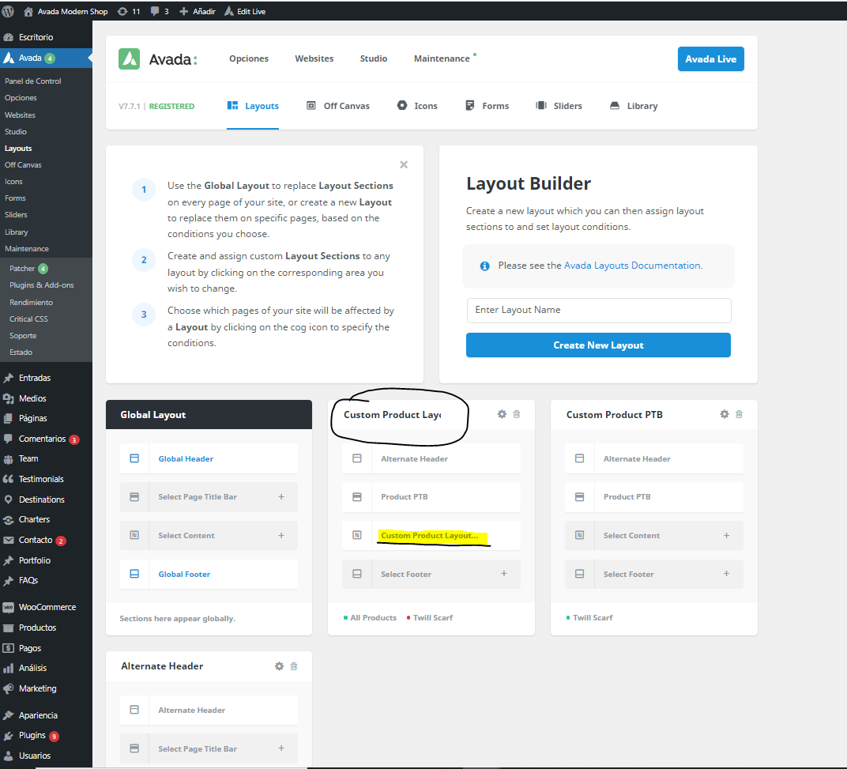Switch to the Icons tab

click(x=417, y=106)
